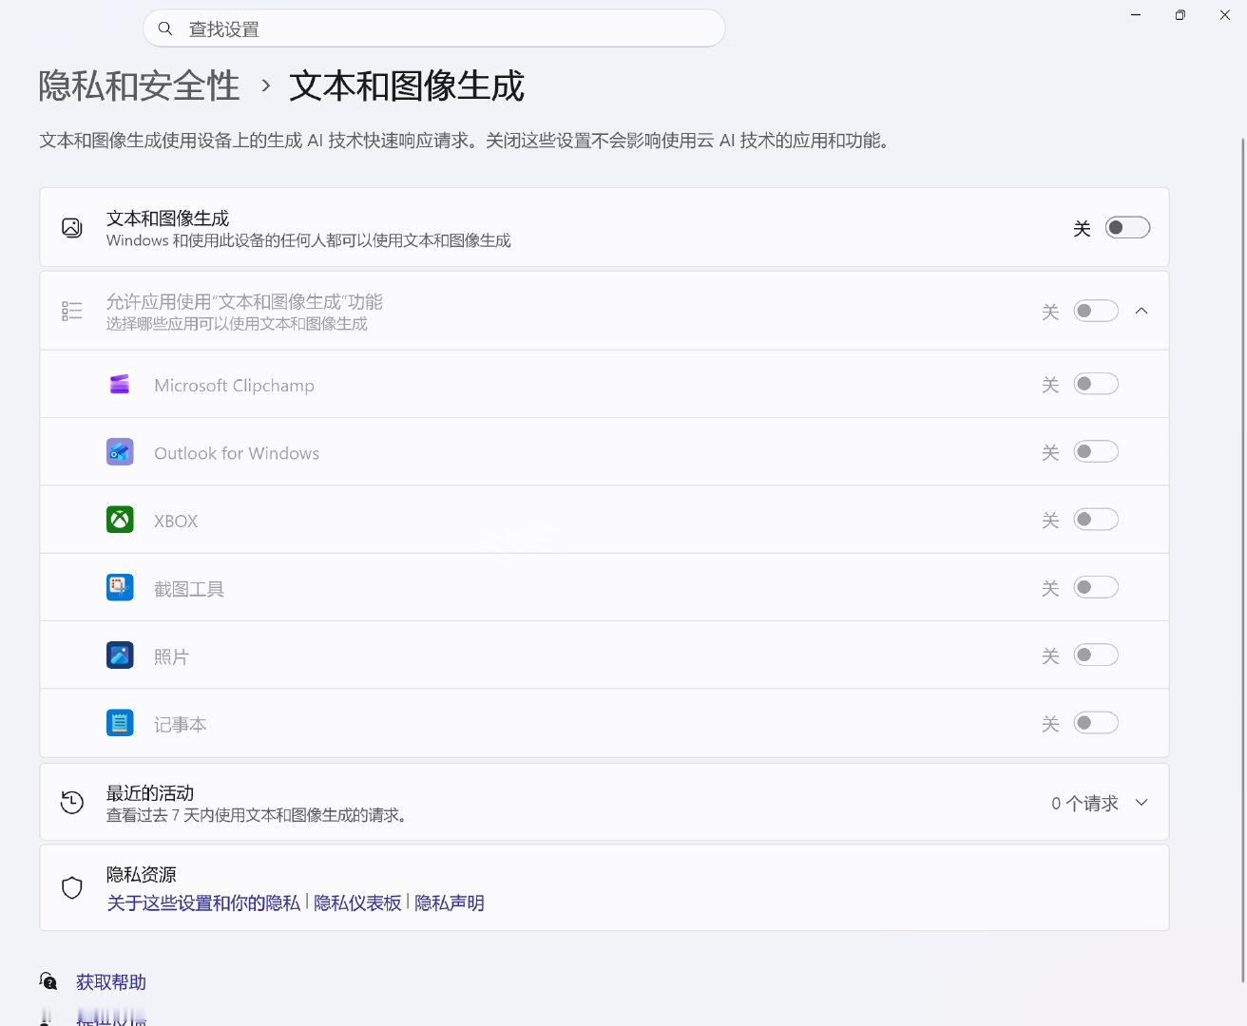The width and height of the screenshot is (1247, 1026).
Task: Click the 0 个请求 text
Action: 1084,804
